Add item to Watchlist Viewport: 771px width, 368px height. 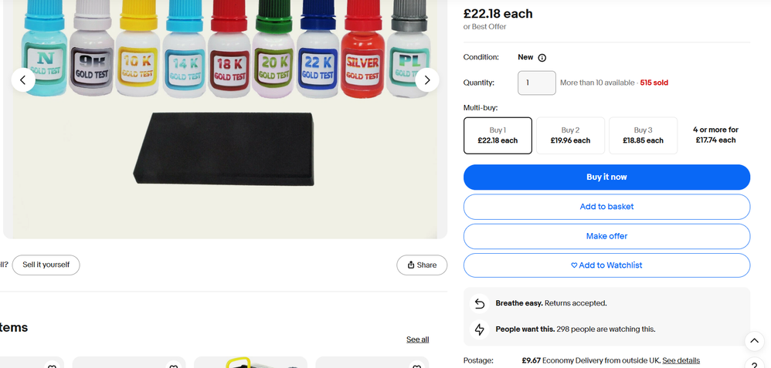pos(606,265)
